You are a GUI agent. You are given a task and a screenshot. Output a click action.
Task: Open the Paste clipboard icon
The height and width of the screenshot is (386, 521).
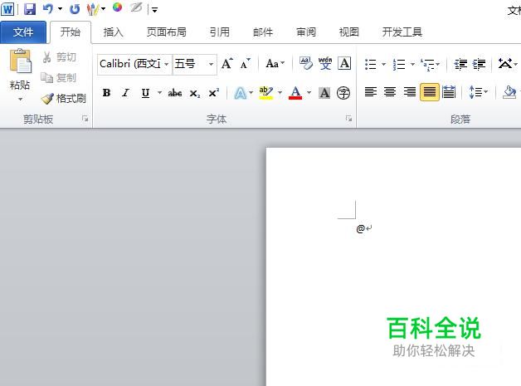[x=20, y=61]
